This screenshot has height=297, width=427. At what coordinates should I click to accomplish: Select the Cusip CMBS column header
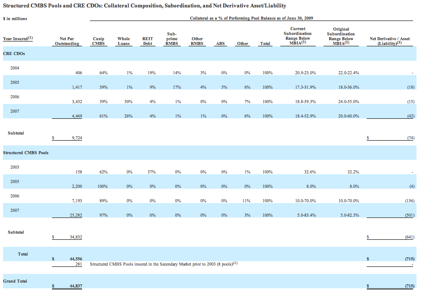[x=98, y=41]
